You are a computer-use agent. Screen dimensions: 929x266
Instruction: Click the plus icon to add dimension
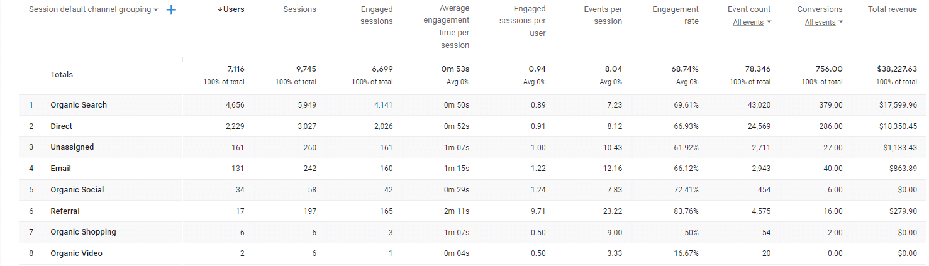170,10
